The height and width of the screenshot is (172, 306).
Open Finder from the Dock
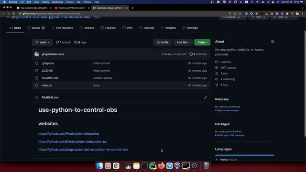[x=99, y=166]
